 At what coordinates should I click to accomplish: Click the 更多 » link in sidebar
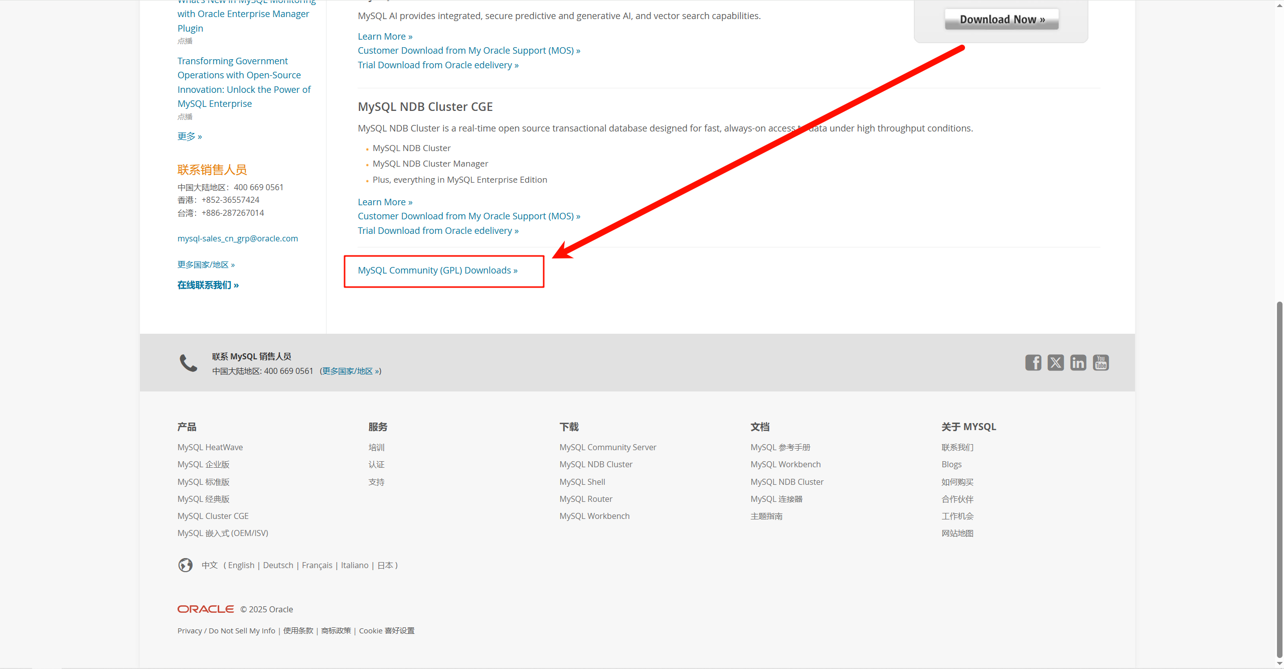[x=190, y=137]
